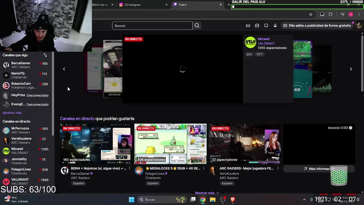The image size is (364, 205).
Task: Open File Explorer from the taskbar
Action: pyautogui.click(x=213, y=200)
